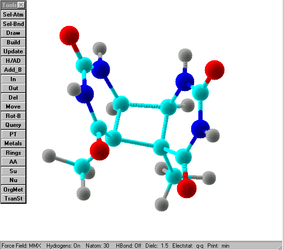Click Dielc: 1.5 status entry
Image resolution: width=284 pixels, height=250 pixels.
157,246
